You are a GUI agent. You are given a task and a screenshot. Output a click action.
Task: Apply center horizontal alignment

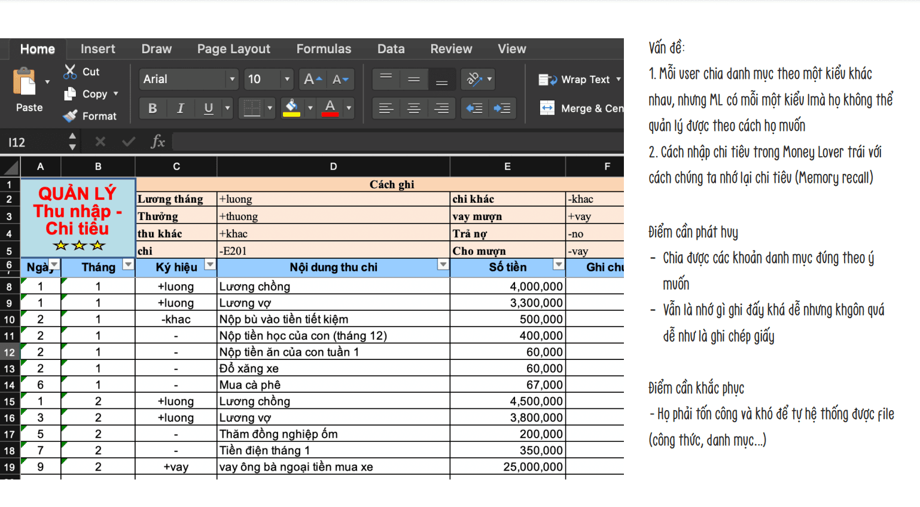[x=413, y=108]
